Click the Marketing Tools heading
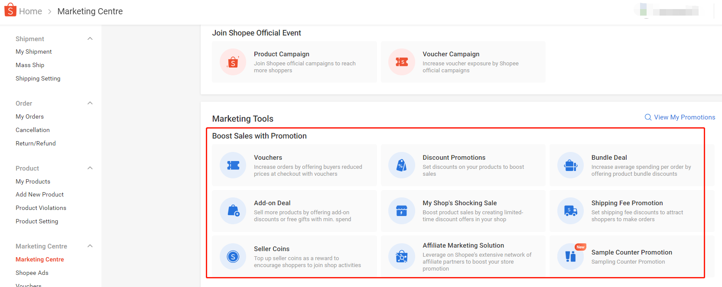 [x=243, y=119]
